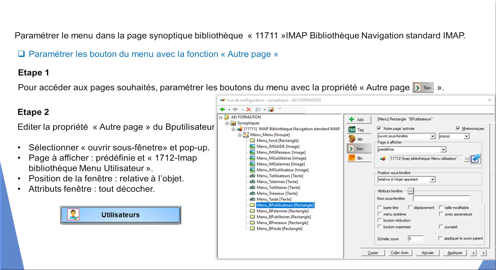This screenshot has width=496, height=270.
Task: Open the Add property tab
Action: tap(359, 120)
